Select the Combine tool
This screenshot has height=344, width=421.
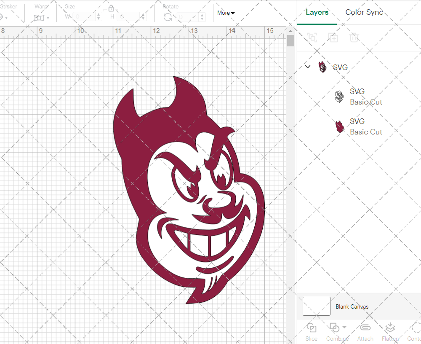pos(335,328)
